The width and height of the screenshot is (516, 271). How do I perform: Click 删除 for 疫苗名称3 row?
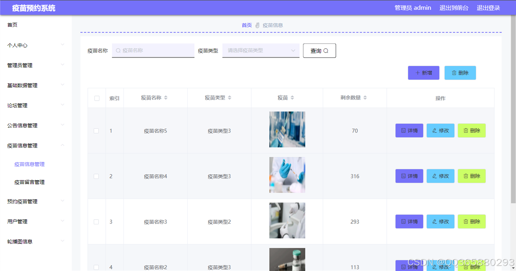click(x=472, y=222)
